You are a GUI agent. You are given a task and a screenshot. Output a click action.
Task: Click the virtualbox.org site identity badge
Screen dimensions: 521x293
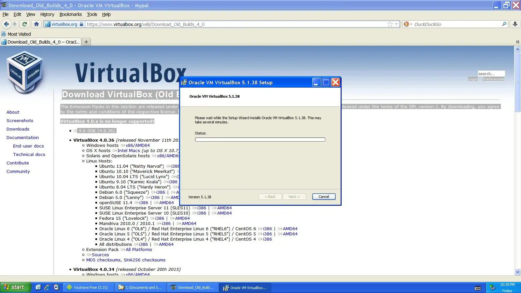(64, 24)
